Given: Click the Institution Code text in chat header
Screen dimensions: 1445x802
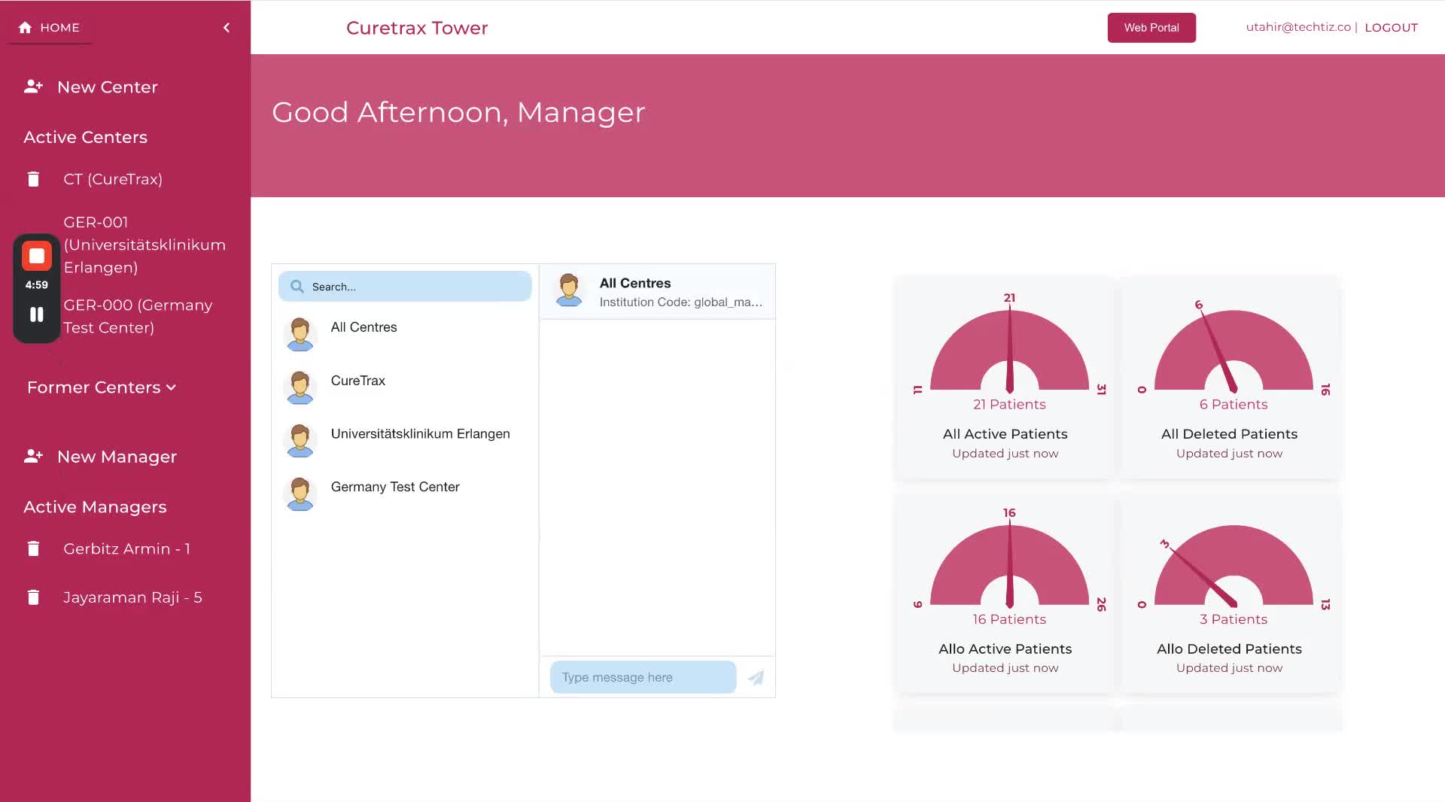Looking at the screenshot, I should [x=681, y=302].
